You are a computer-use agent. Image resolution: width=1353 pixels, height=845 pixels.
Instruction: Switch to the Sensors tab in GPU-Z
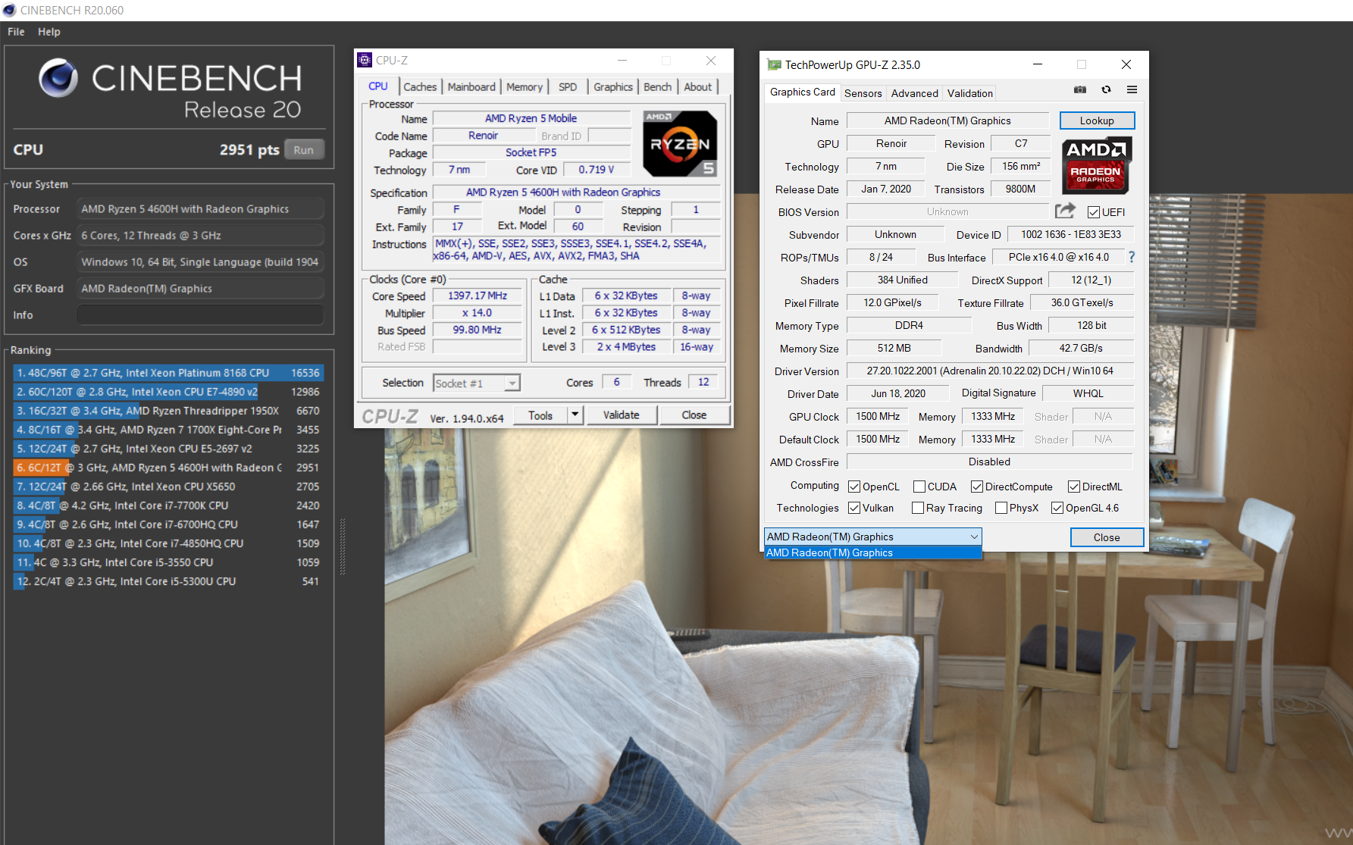[863, 93]
